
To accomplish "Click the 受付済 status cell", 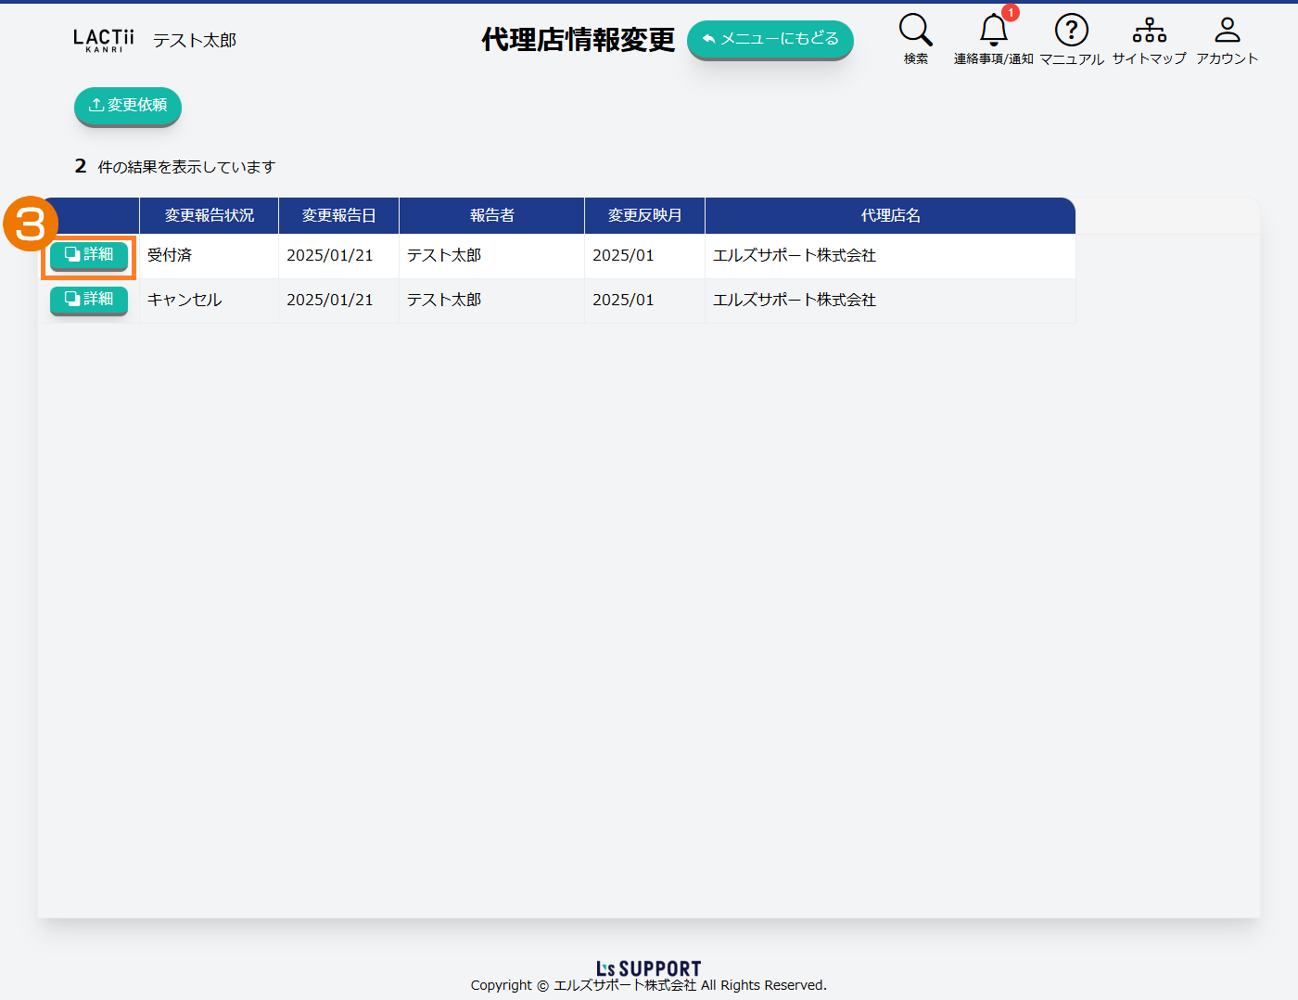I will coord(170,255).
